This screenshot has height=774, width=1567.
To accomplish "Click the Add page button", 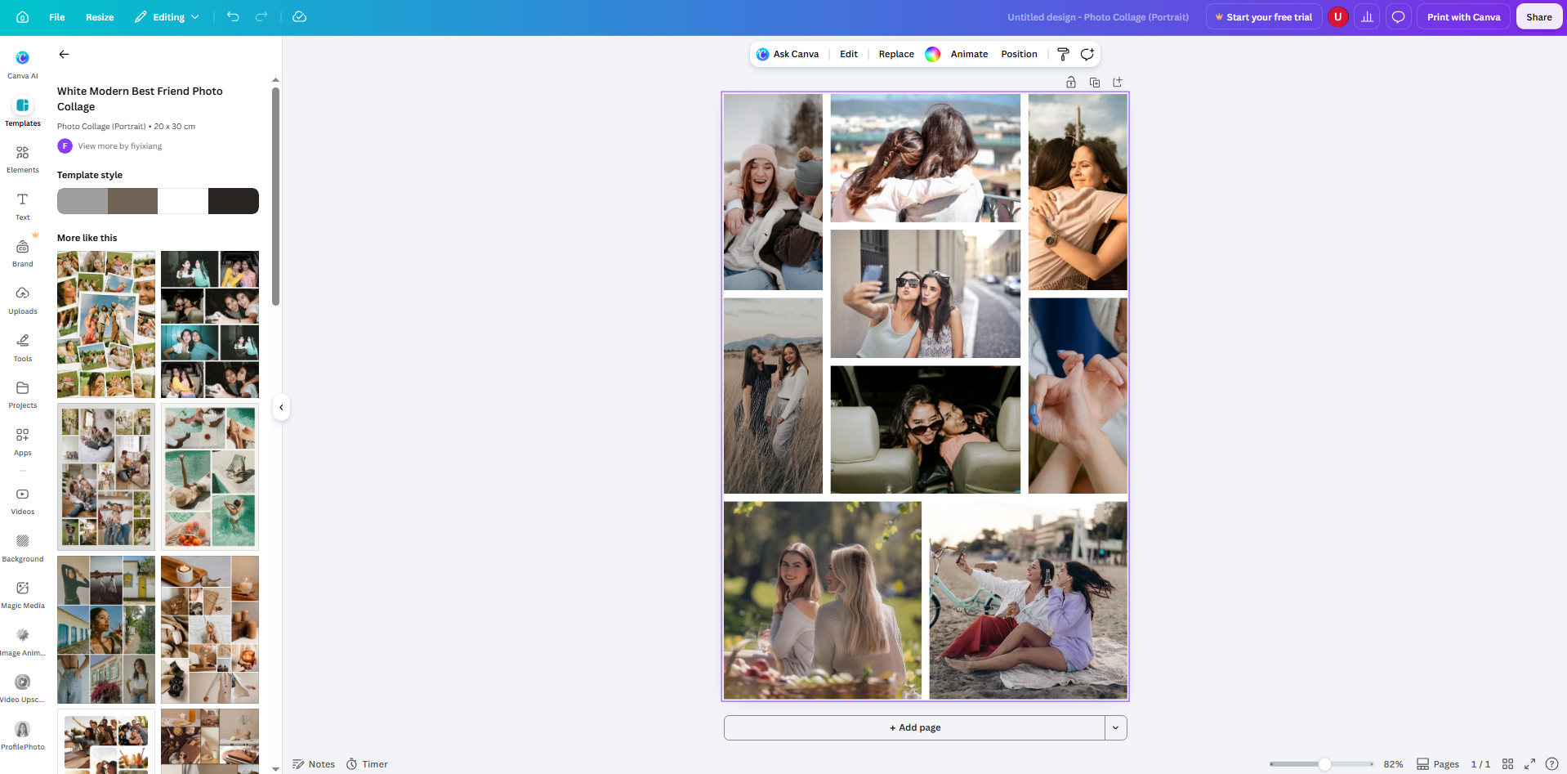I will click(914, 727).
